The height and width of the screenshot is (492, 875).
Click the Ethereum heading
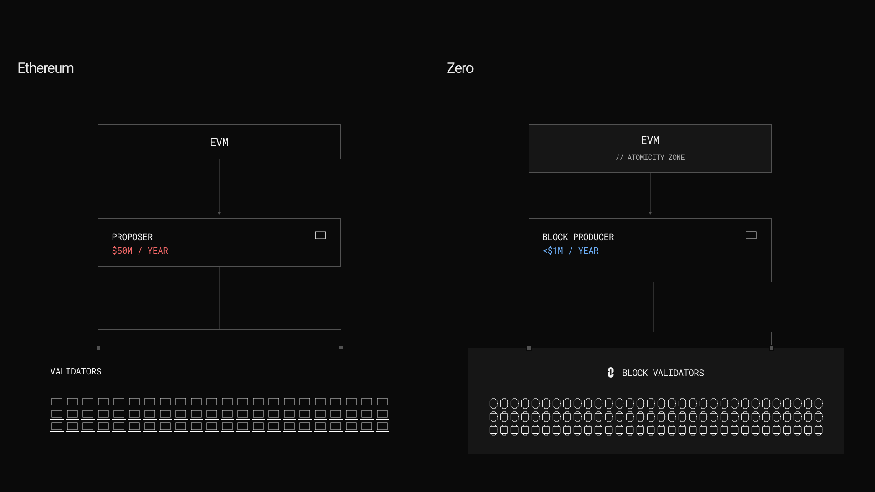[x=46, y=68]
